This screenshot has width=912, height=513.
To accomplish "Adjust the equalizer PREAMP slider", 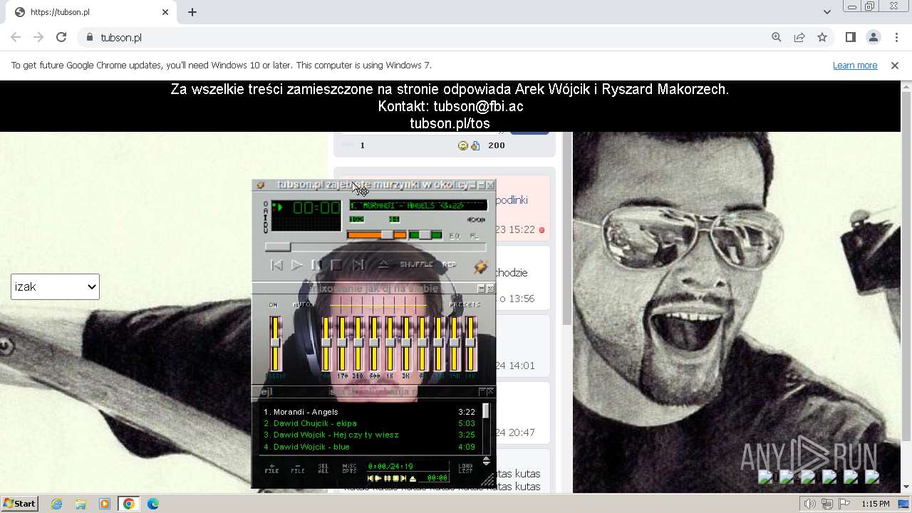I will pos(274,344).
